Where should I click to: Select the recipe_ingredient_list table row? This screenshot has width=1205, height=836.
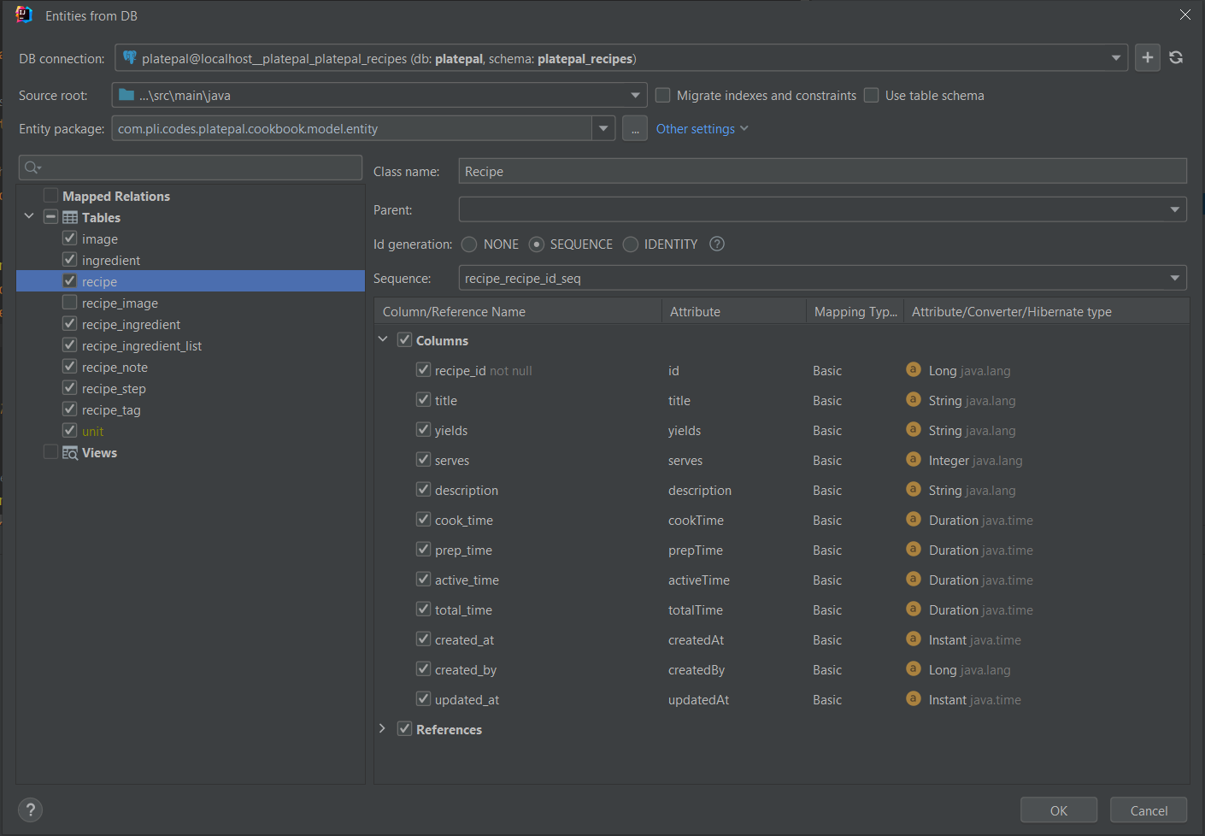[x=191, y=345]
